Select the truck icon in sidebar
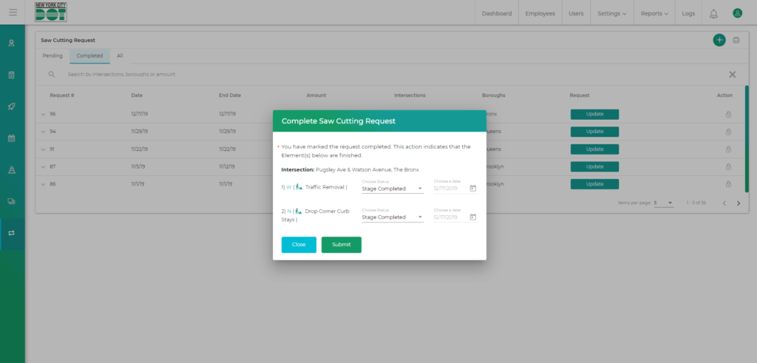 [x=12, y=201]
